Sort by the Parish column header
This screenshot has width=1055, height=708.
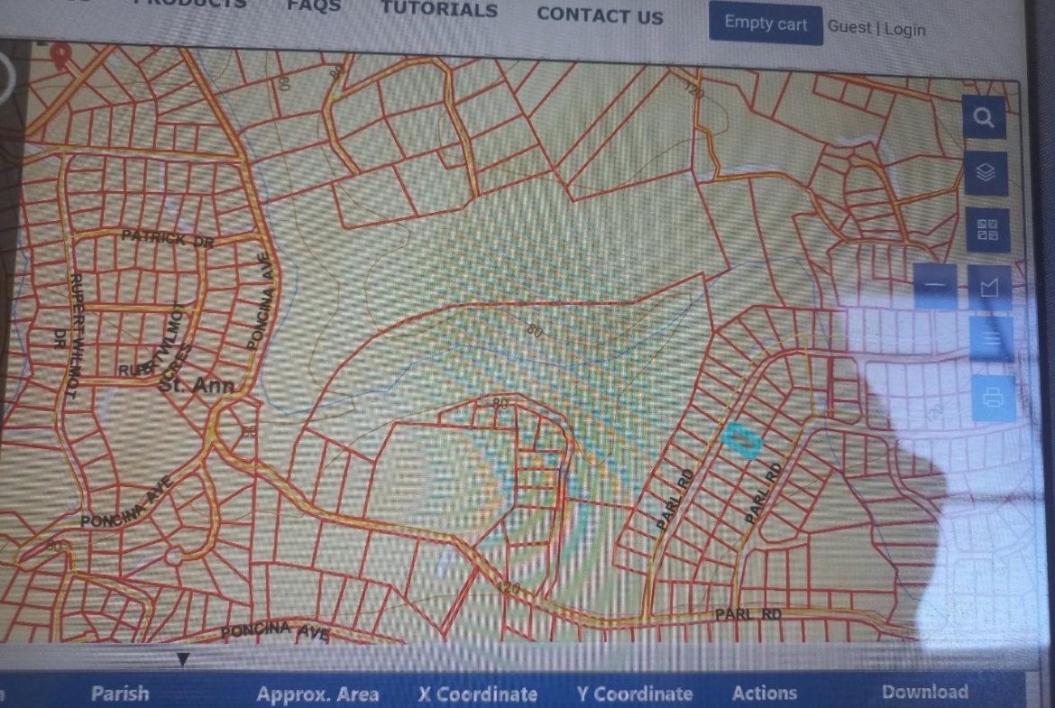pos(120,694)
